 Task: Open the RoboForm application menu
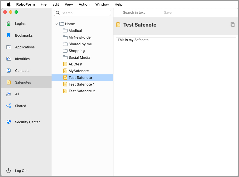[x=25, y=4]
